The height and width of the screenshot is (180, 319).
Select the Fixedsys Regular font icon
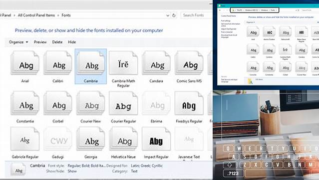pos(189,103)
